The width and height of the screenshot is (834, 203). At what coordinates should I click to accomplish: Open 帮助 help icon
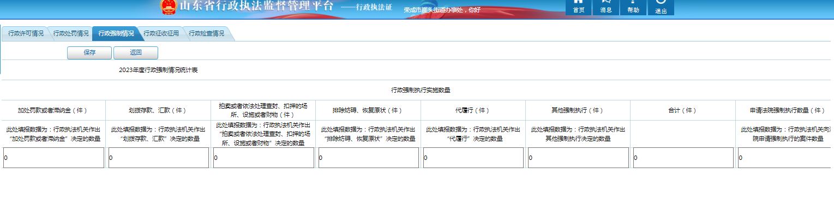point(633,7)
